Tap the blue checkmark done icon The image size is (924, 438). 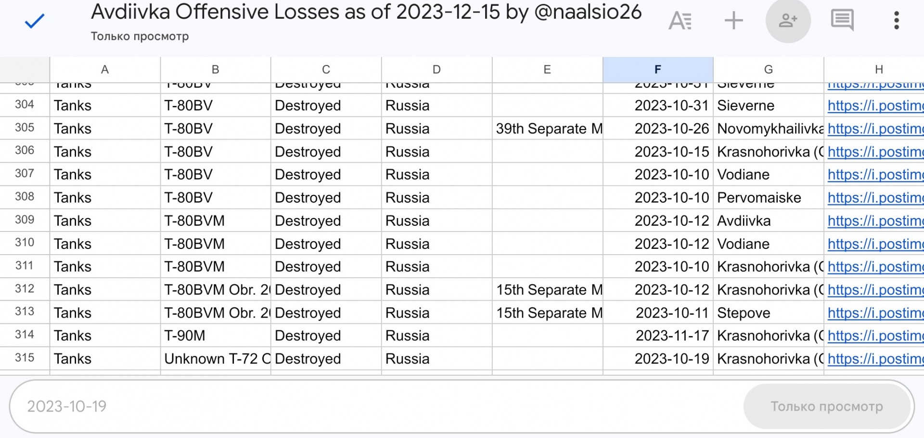[35, 21]
